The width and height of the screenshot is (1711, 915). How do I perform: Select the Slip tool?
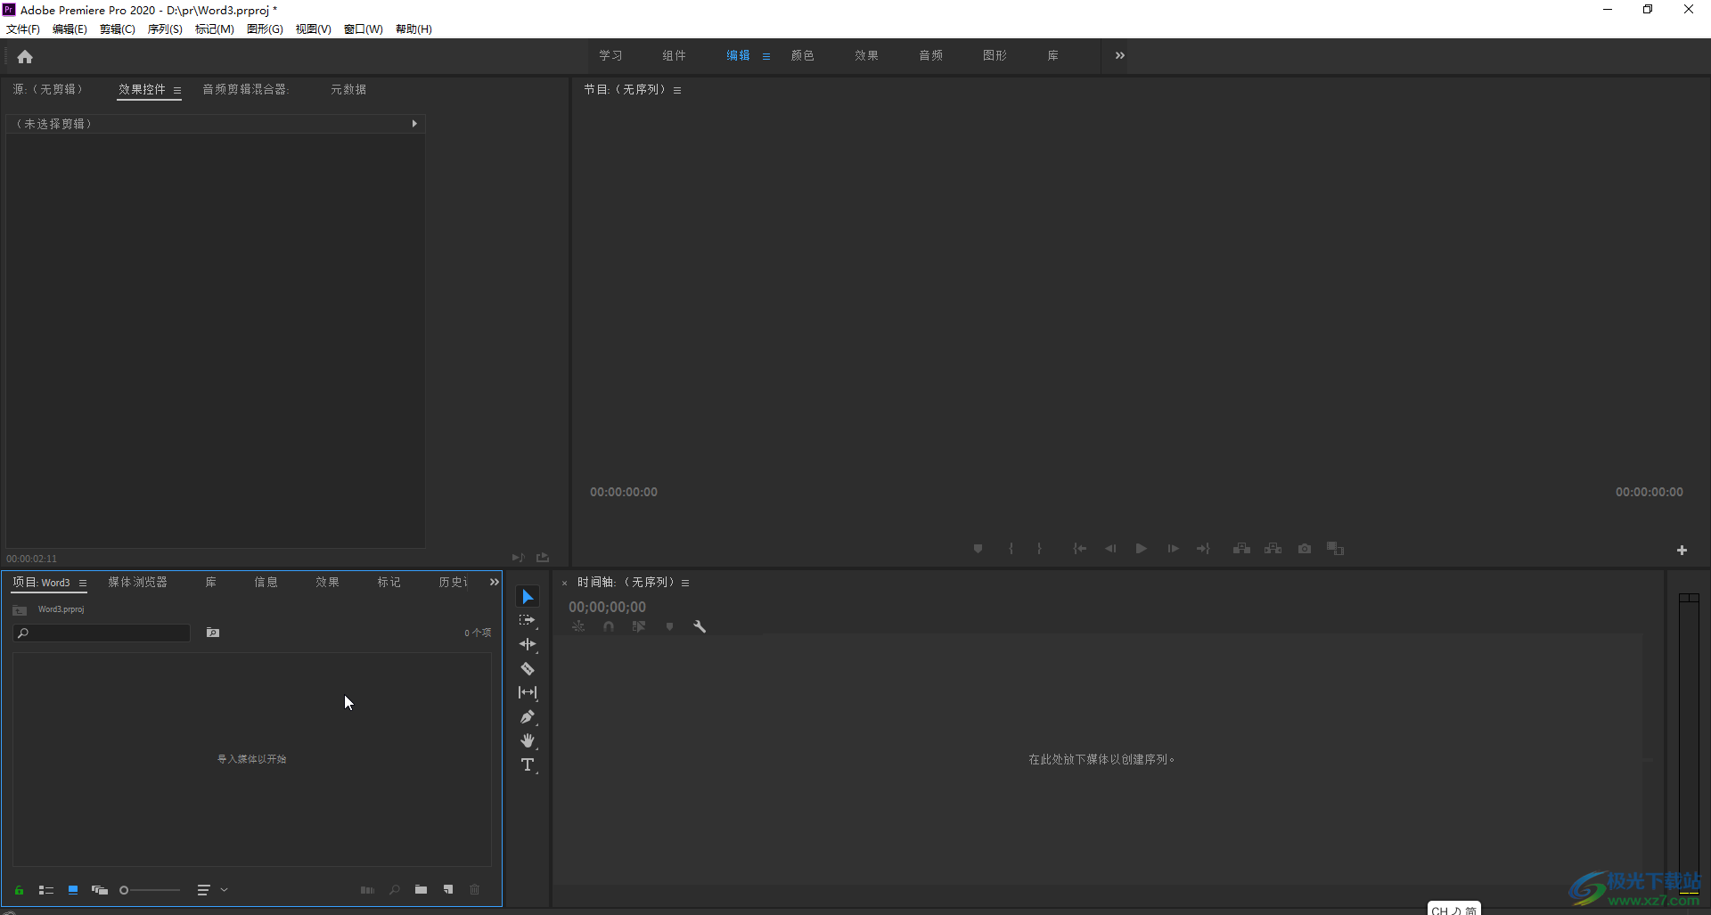[x=528, y=692]
